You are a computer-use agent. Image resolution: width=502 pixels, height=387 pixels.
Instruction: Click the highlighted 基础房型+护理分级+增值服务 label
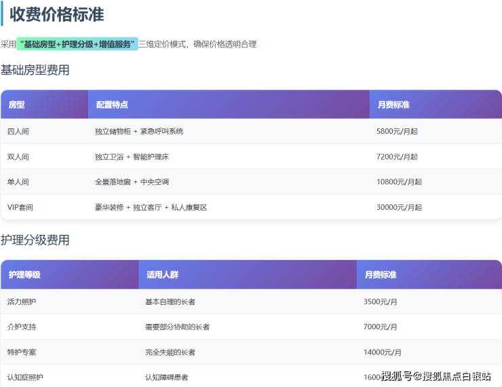(77, 44)
